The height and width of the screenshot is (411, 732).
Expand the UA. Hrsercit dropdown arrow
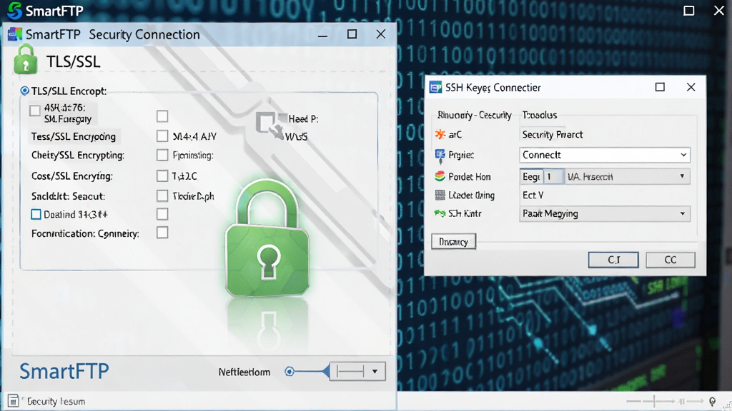(682, 176)
